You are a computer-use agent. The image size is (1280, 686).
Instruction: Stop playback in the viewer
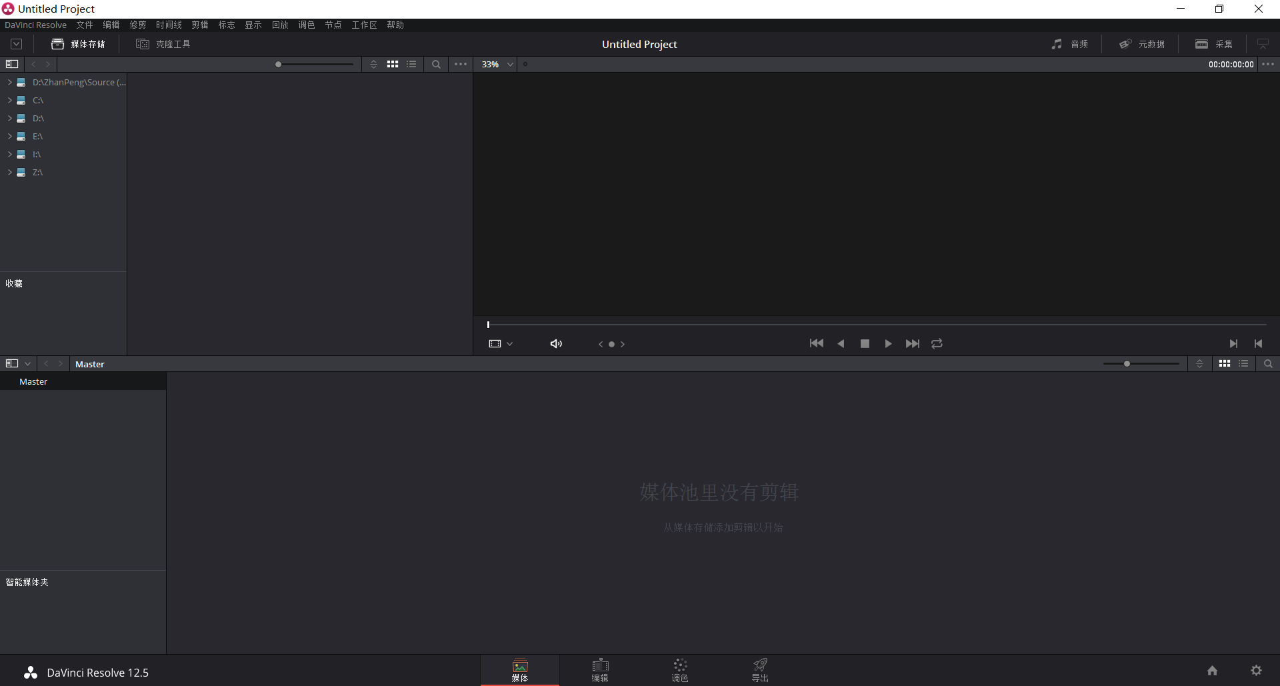865,344
